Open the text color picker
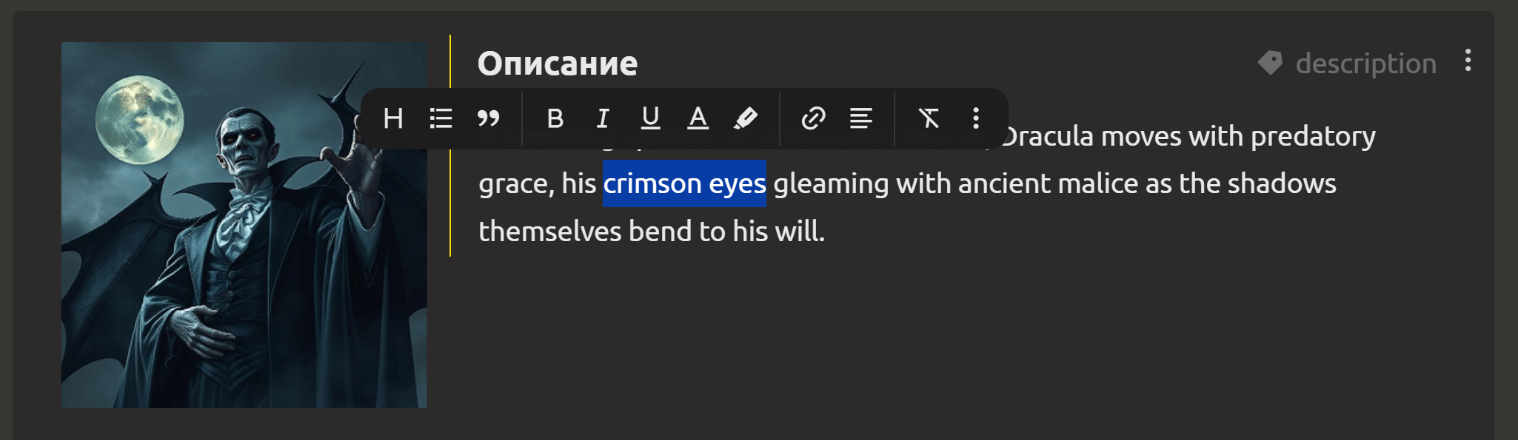Viewport: 1518px width, 440px height. click(698, 118)
